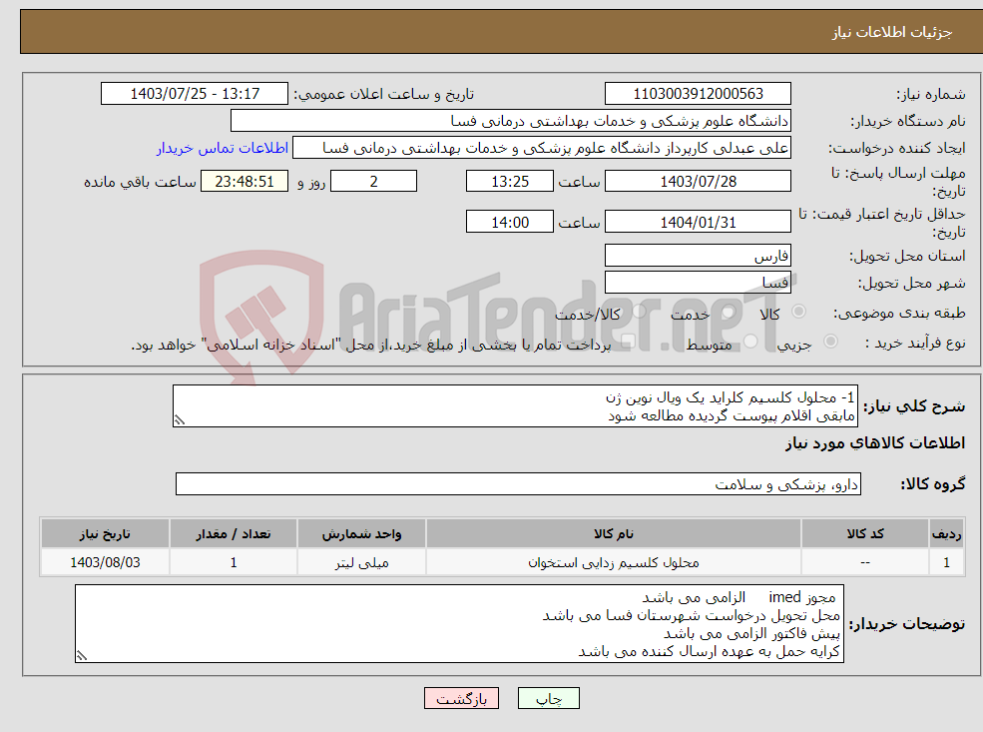Screen dimensions: 983x732
Task: Select the متوسط purchase type radio
Action: pyautogui.click(x=751, y=342)
